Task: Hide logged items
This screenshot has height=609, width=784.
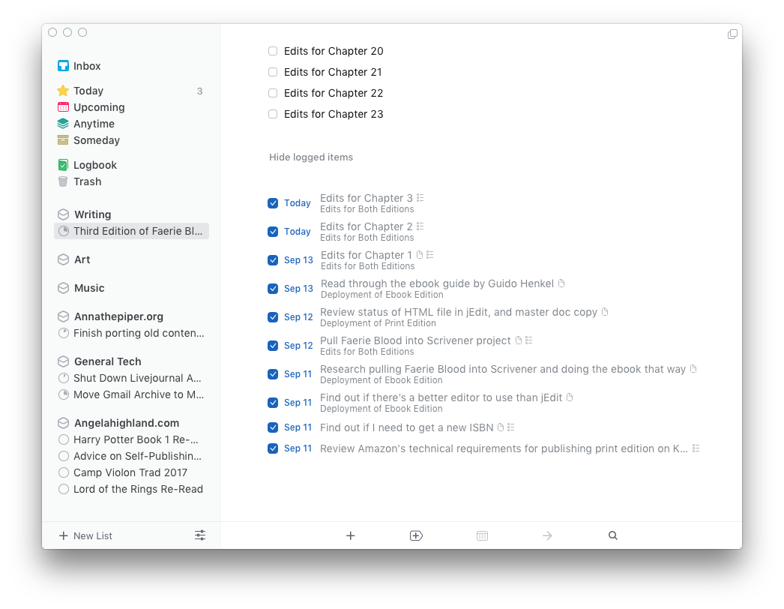Action: [311, 157]
